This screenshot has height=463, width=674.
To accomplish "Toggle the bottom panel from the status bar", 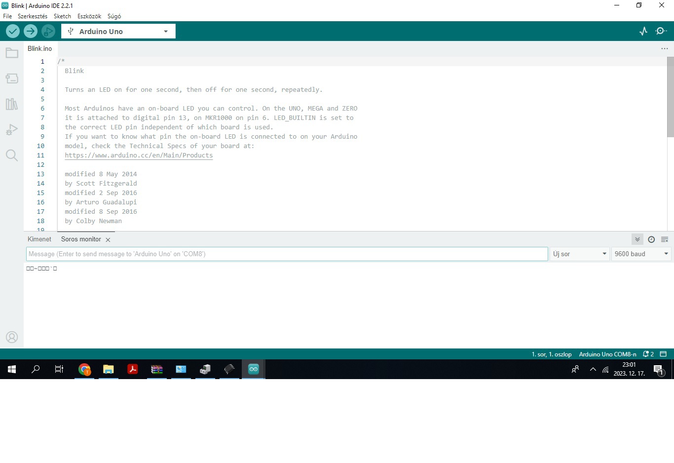I will (x=663, y=354).
